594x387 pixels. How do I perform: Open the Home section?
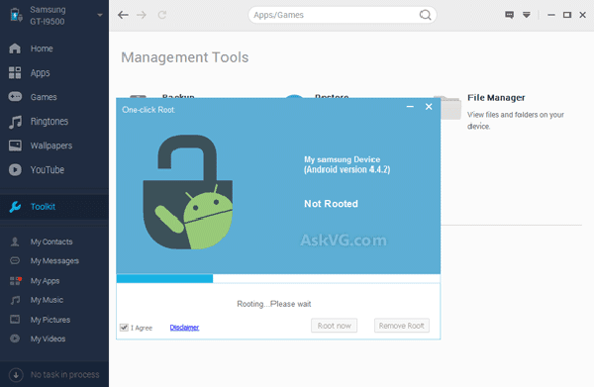click(42, 48)
